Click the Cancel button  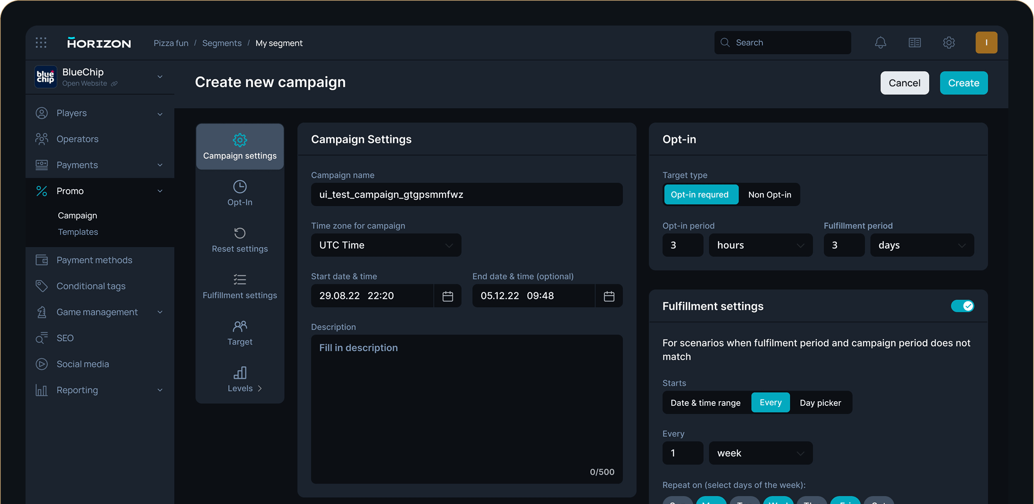(904, 83)
